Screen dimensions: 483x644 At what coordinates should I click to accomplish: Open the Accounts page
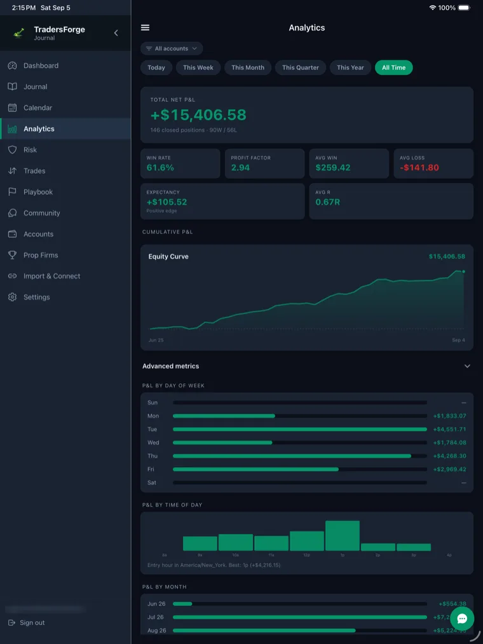(x=65, y=234)
